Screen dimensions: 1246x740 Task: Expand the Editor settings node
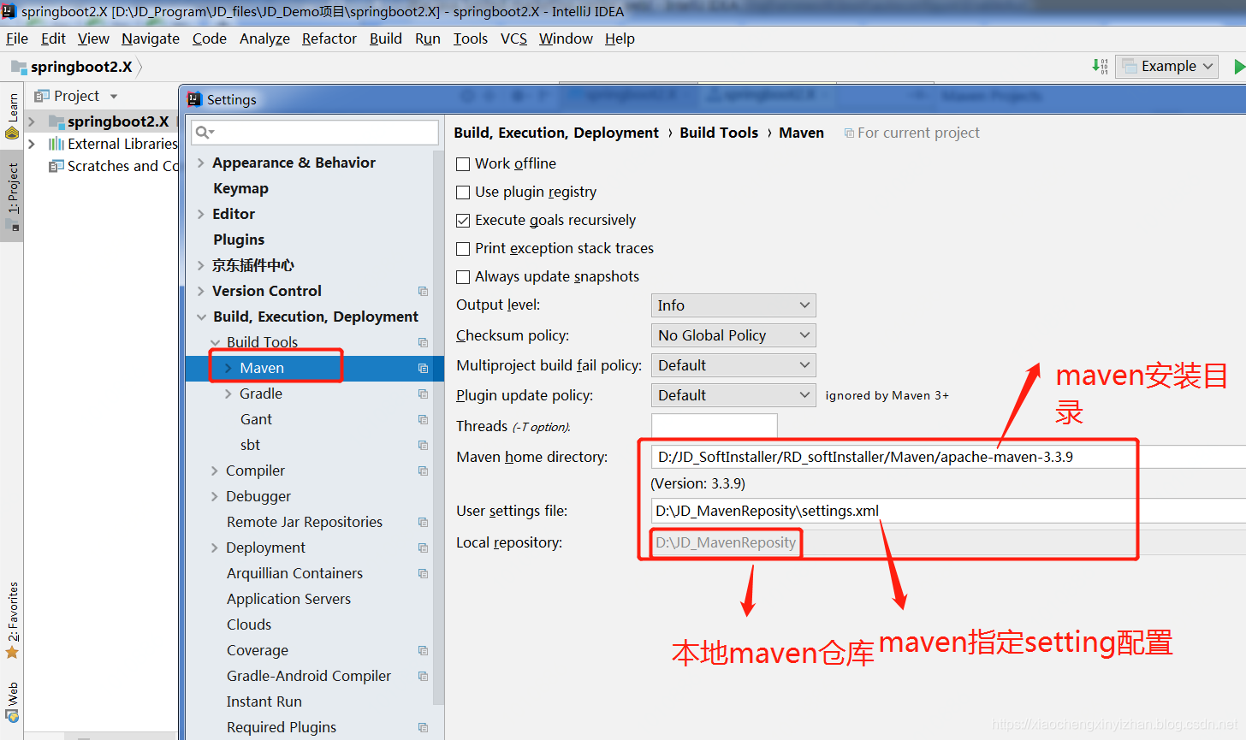point(201,214)
